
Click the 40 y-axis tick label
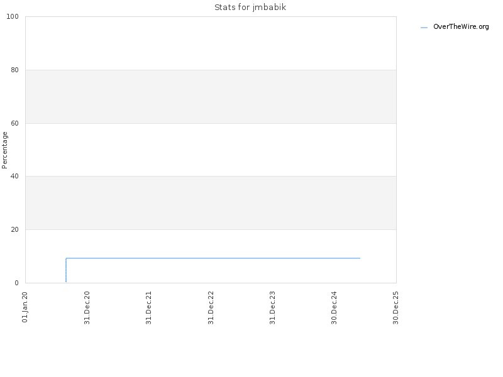(x=14, y=177)
